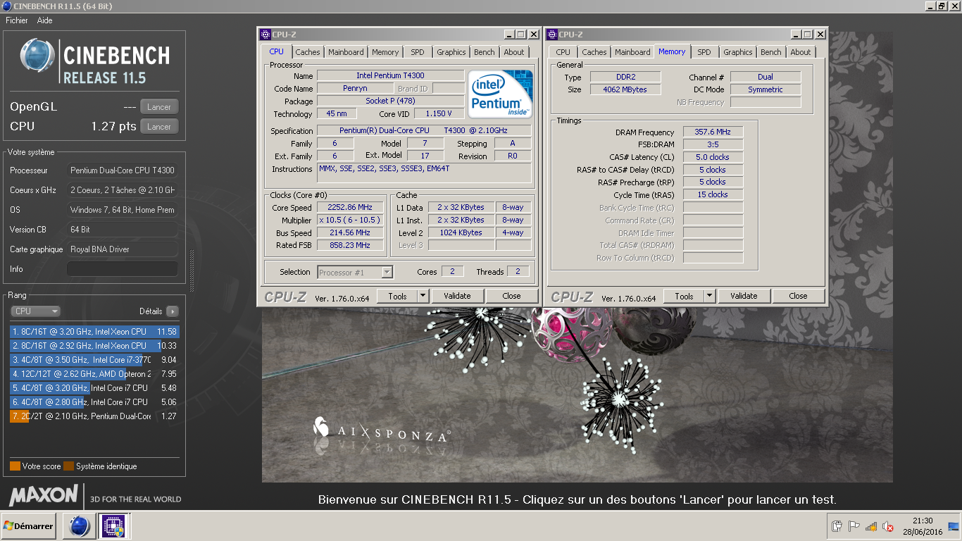962x541 pixels.
Task: Switch to Graphics tab in right CPU-Z
Action: (x=738, y=52)
